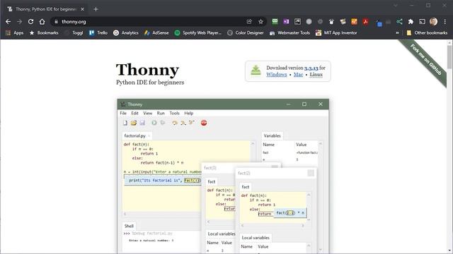The width and height of the screenshot is (453, 254).
Task: Open the browser home page icon
Action: tap(42, 22)
